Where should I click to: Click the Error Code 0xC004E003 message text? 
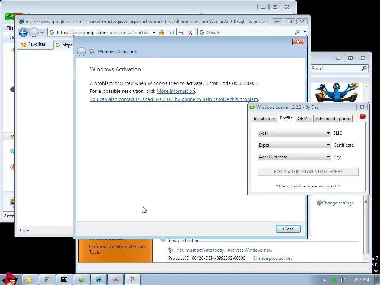coord(233,83)
